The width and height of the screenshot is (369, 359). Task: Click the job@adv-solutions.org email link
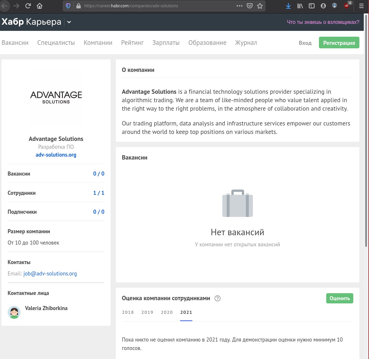(50, 274)
